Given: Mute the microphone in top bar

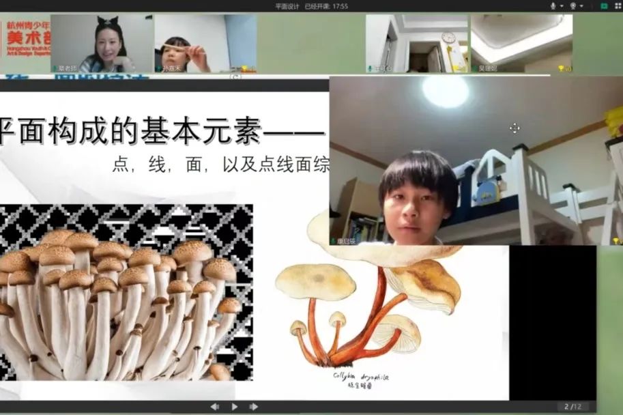Looking at the screenshot, I should tap(553, 5).
